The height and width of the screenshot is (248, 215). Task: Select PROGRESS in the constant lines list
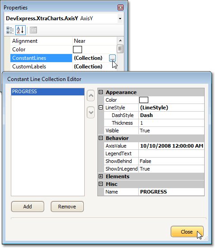[48, 92]
